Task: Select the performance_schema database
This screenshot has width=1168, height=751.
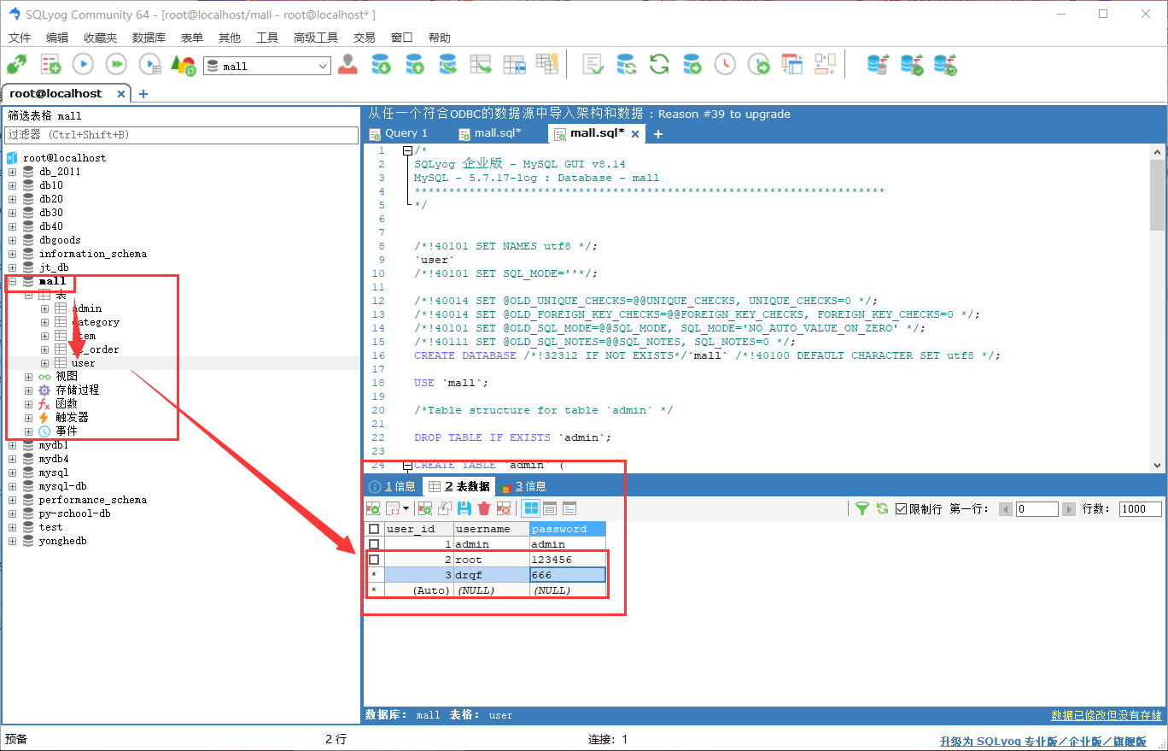Action: point(92,500)
